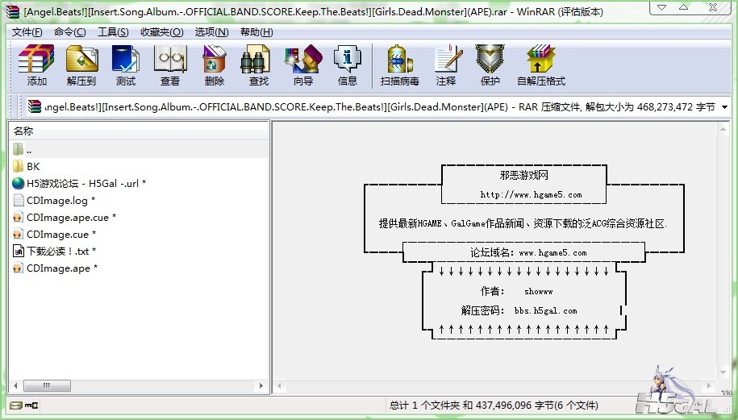This screenshot has height=420, width=738.
Task: Open the 查看 (View) tool
Action: pyautogui.click(x=170, y=65)
